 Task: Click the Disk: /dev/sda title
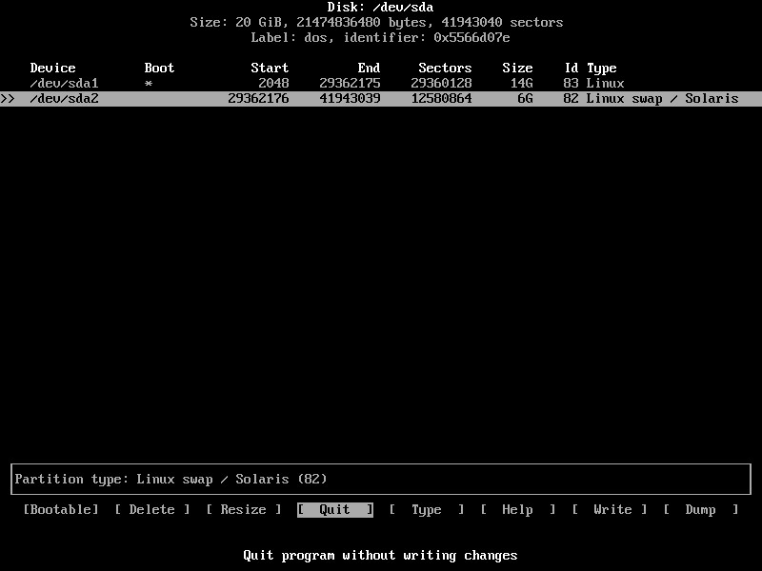[x=381, y=8]
